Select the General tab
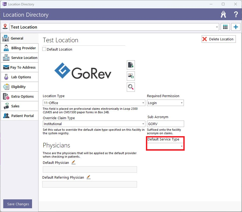This screenshot has width=242, height=212. (20, 38)
